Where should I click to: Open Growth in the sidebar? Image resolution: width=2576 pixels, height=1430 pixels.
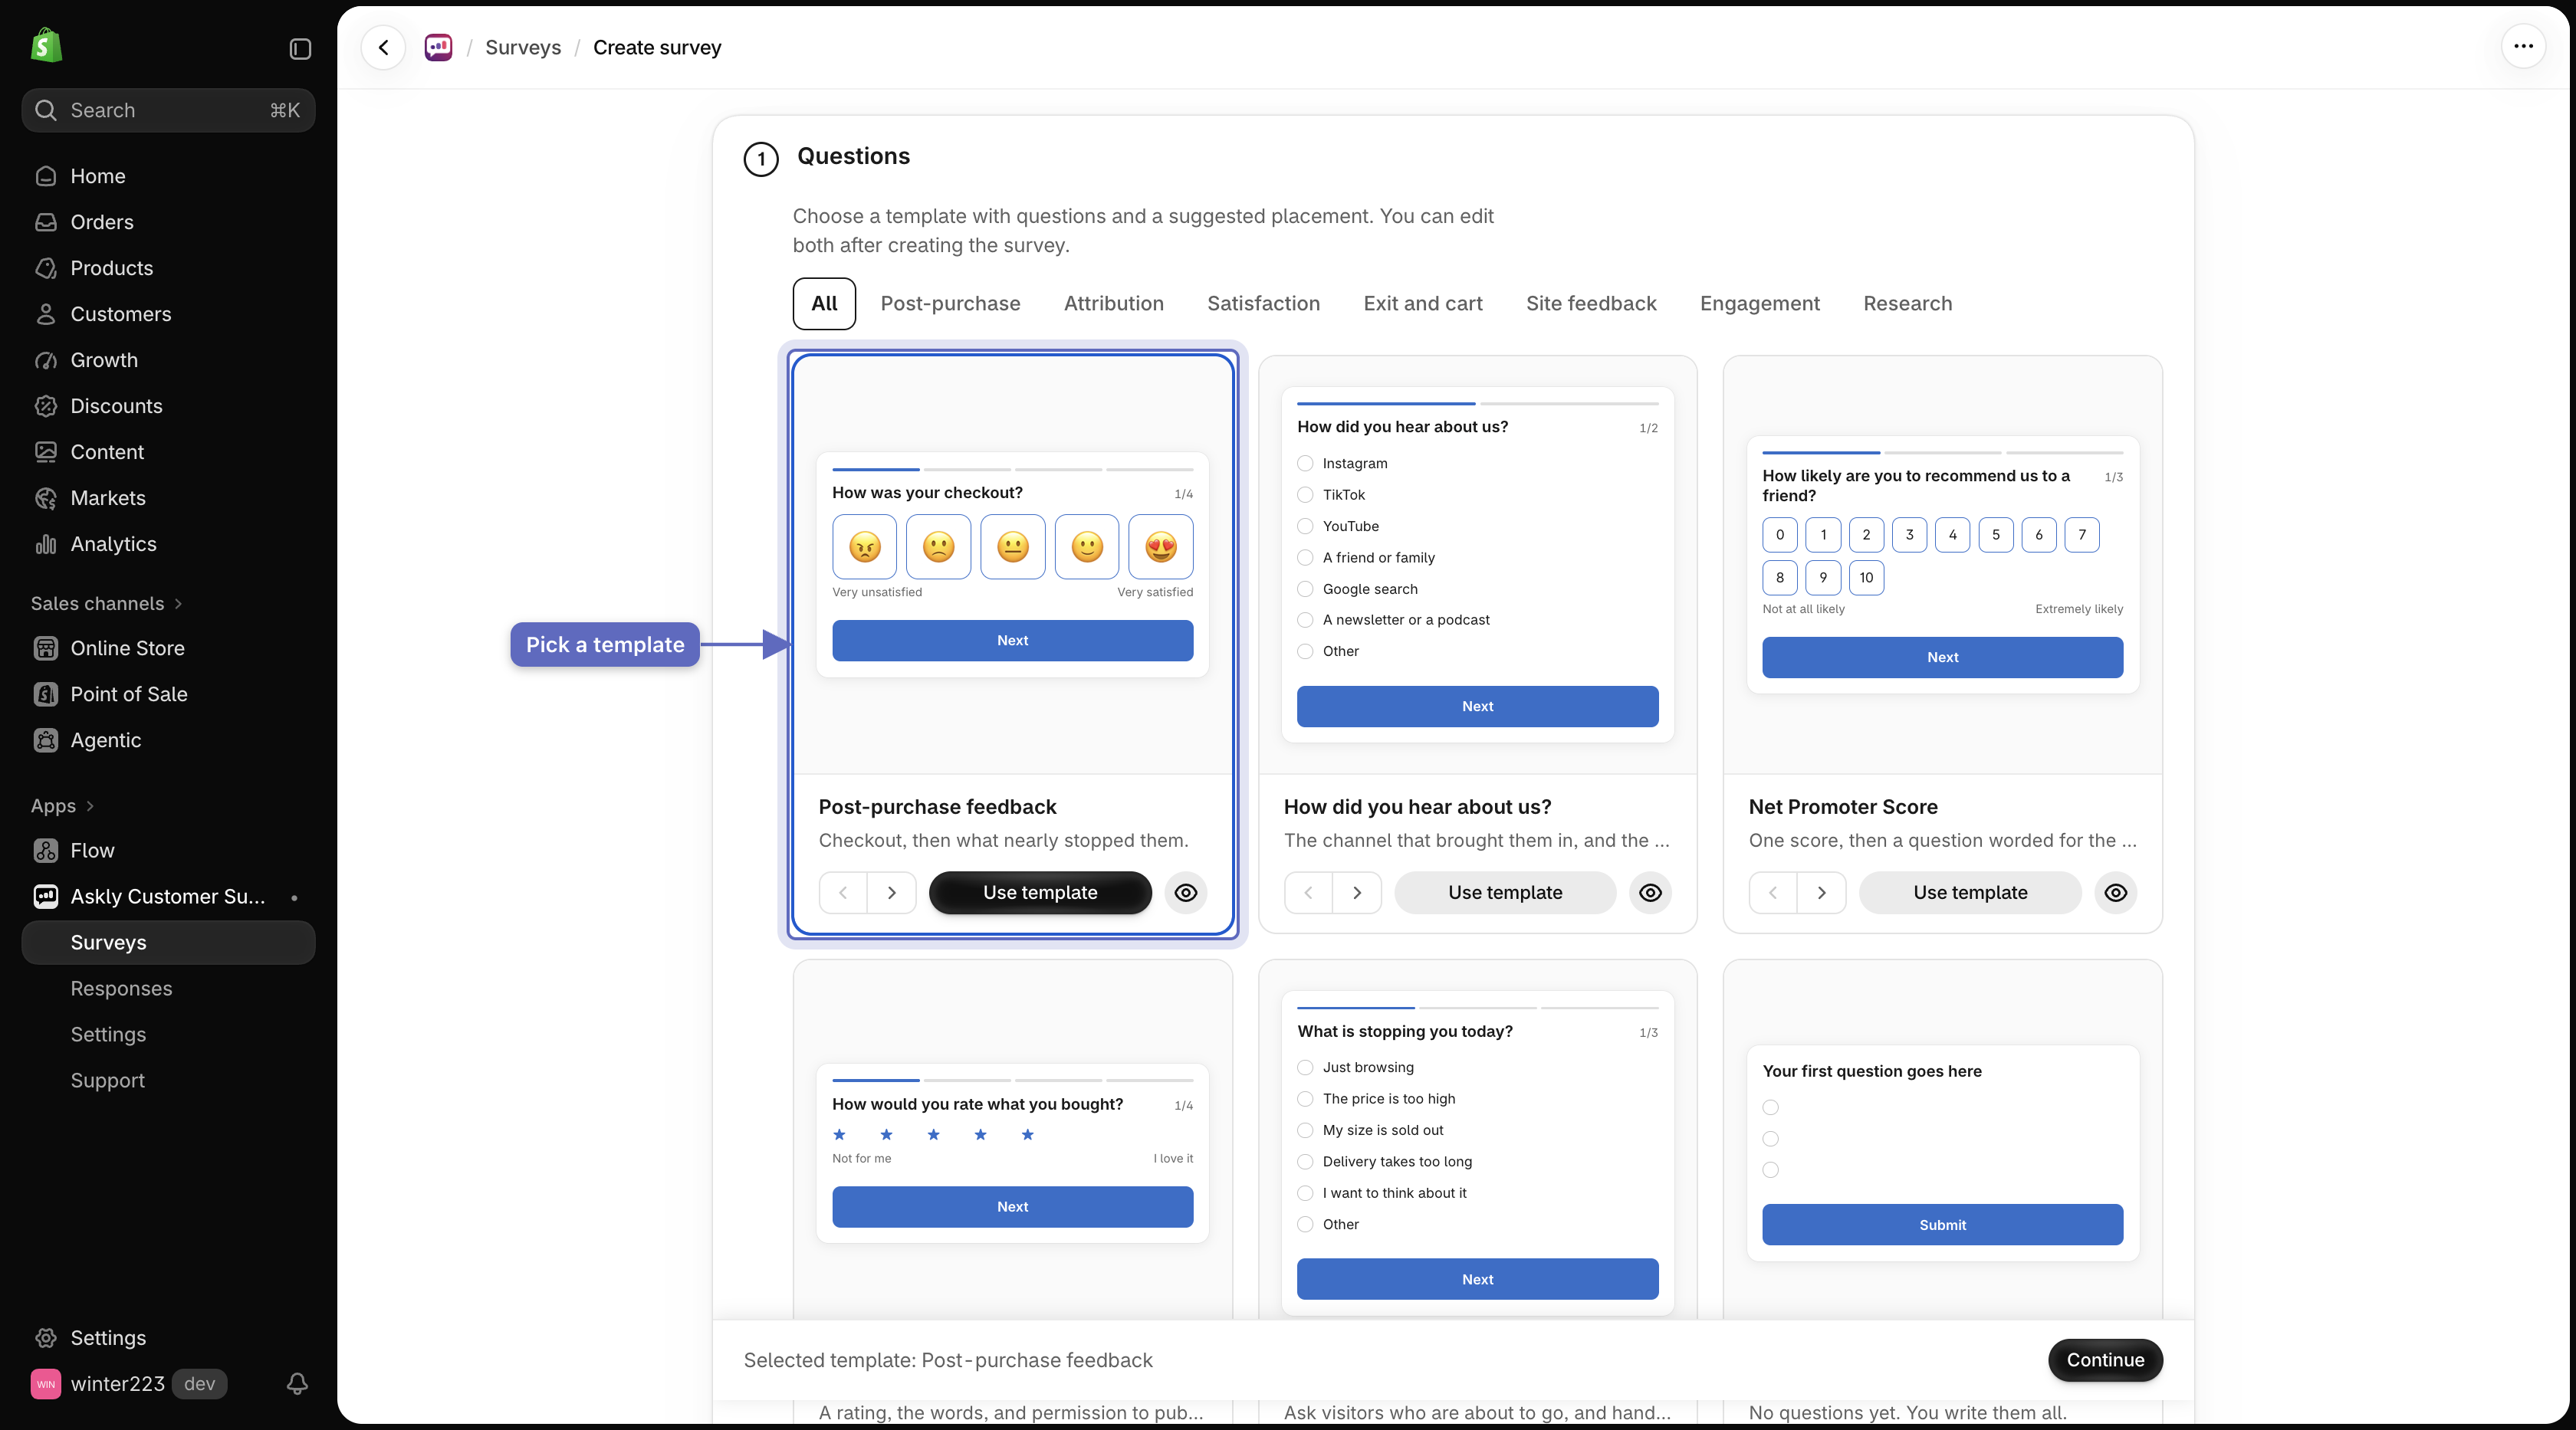[x=168, y=359]
